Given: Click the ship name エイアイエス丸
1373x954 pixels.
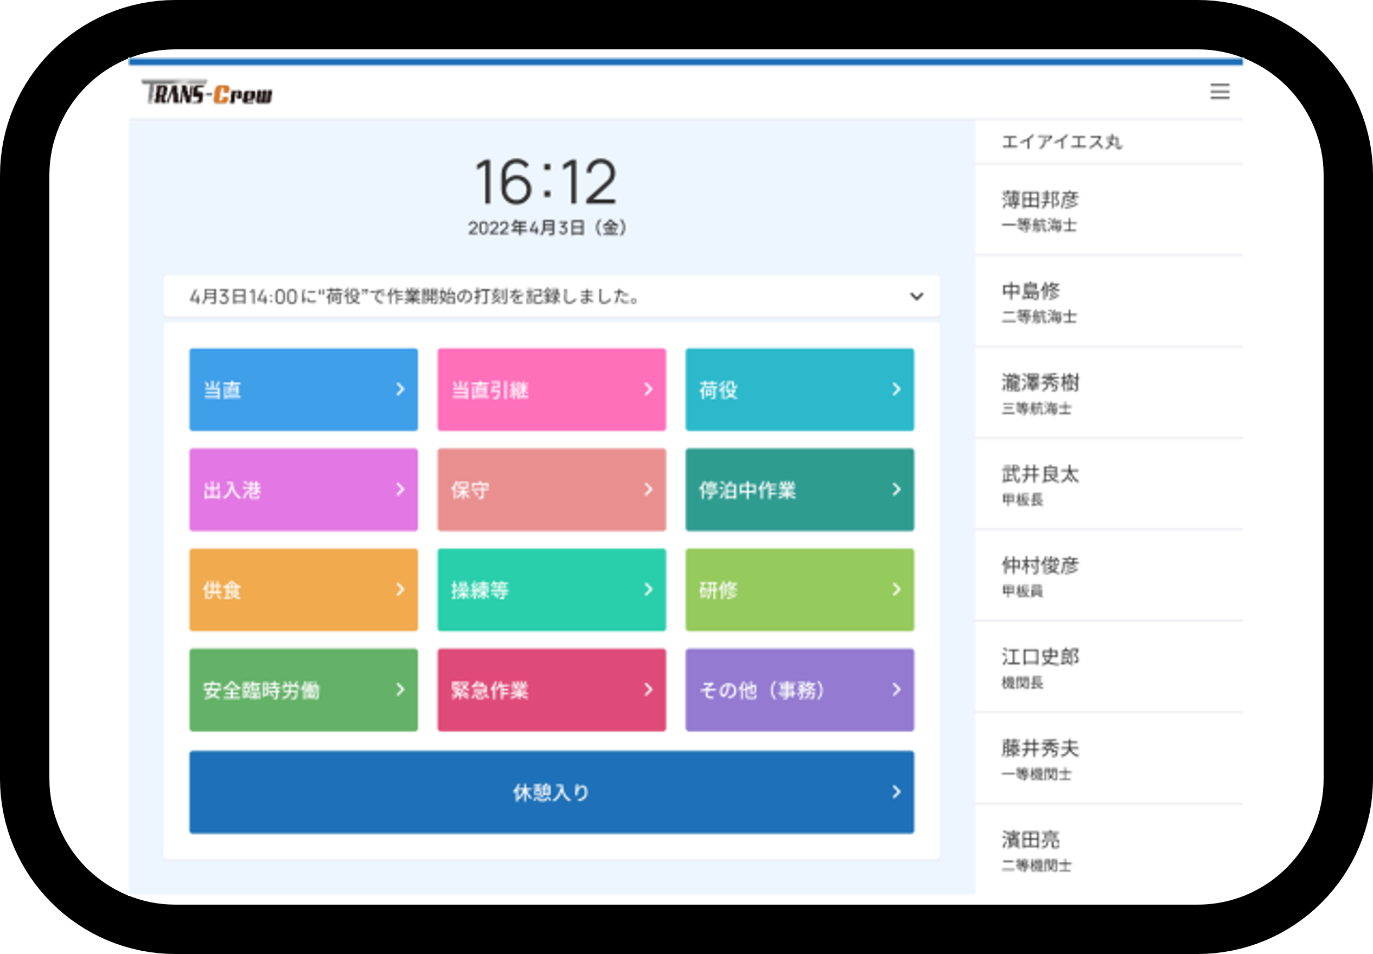Looking at the screenshot, I should (1062, 142).
